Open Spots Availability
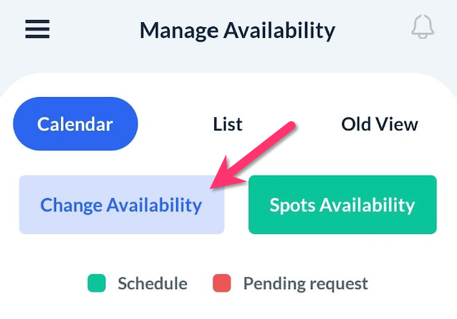Image resolution: width=457 pixels, height=319 pixels. pos(342,205)
